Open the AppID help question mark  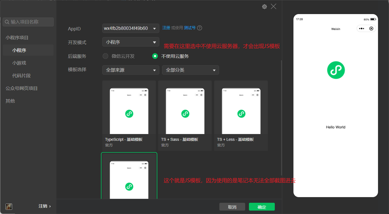pyautogui.click(x=200, y=28)
